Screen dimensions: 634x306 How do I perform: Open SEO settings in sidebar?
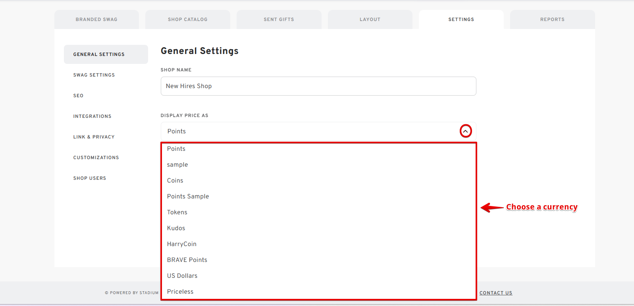point(79,96)
